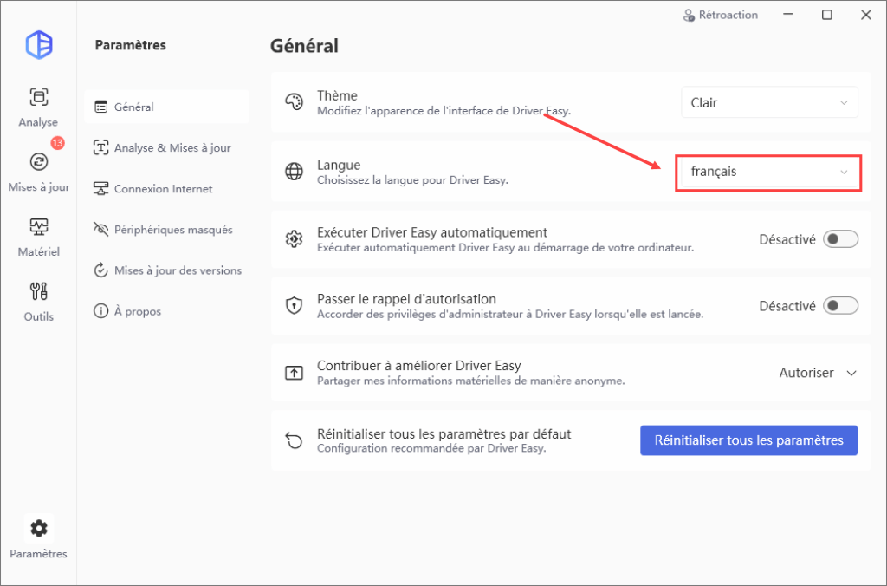
Task: Open Mises à jour des versions settings
Action: [x=167, y=270]
